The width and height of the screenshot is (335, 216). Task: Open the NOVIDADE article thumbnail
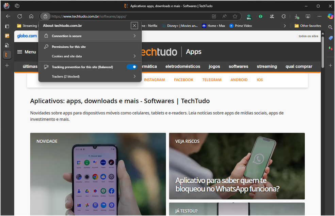point(98,174)
